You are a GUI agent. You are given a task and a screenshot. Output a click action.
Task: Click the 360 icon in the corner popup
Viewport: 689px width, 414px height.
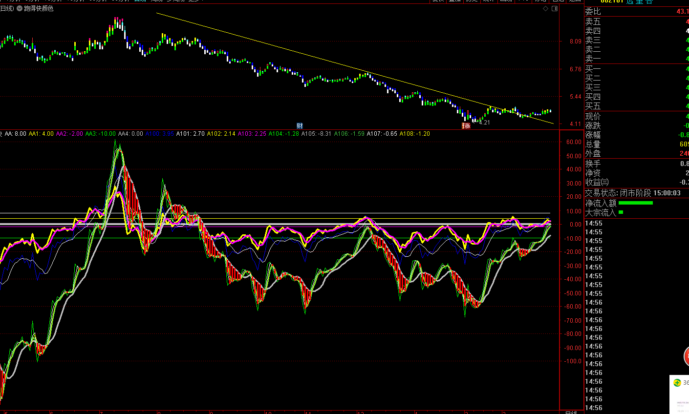(677, 383)
